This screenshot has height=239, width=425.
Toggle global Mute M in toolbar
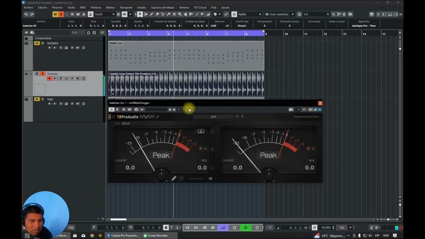pyautogui.click(x=55, y=14)
